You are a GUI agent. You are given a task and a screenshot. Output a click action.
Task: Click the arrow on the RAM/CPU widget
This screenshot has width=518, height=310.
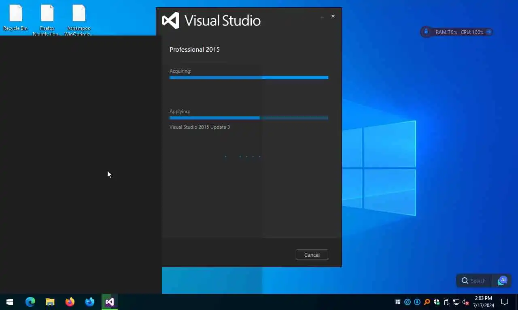pyautogui.click(x=488, y=32)
